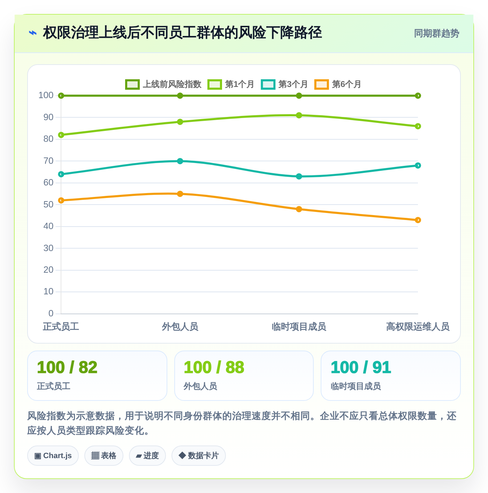The height and width of the screenshot is (493, 488).
Task: Click the grid icon in the 表格 chip
Action: [x=95, y=456]
